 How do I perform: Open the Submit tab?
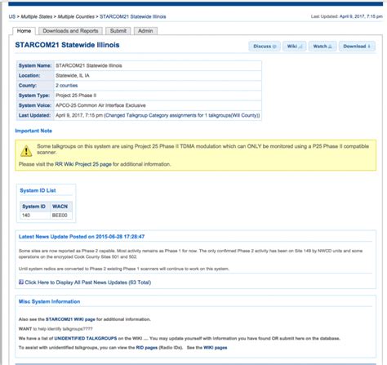tap(118, 31)
